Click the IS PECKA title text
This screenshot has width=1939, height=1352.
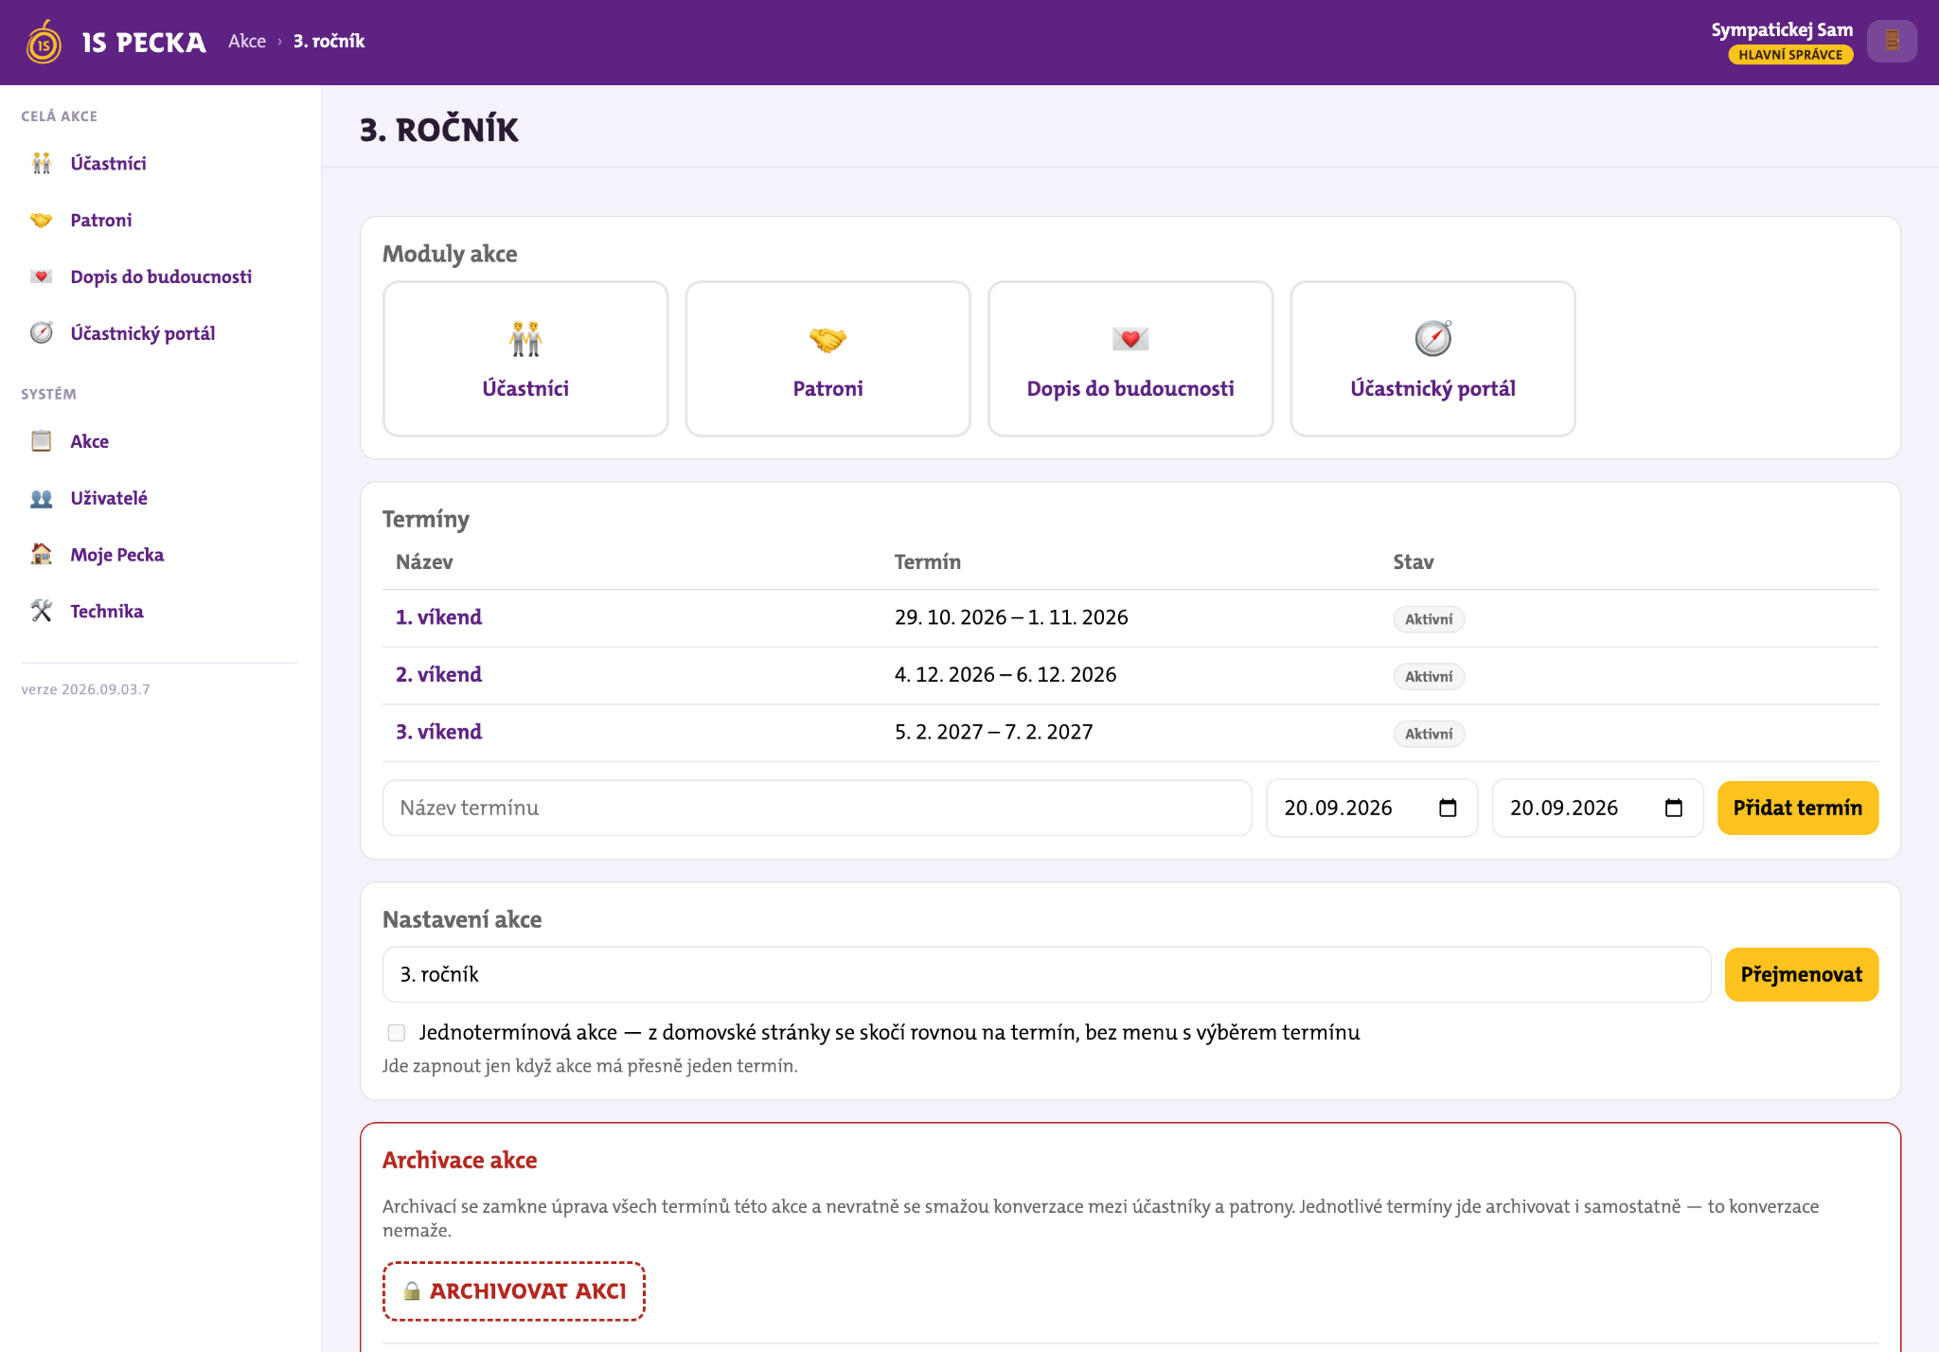click(144, 43)
